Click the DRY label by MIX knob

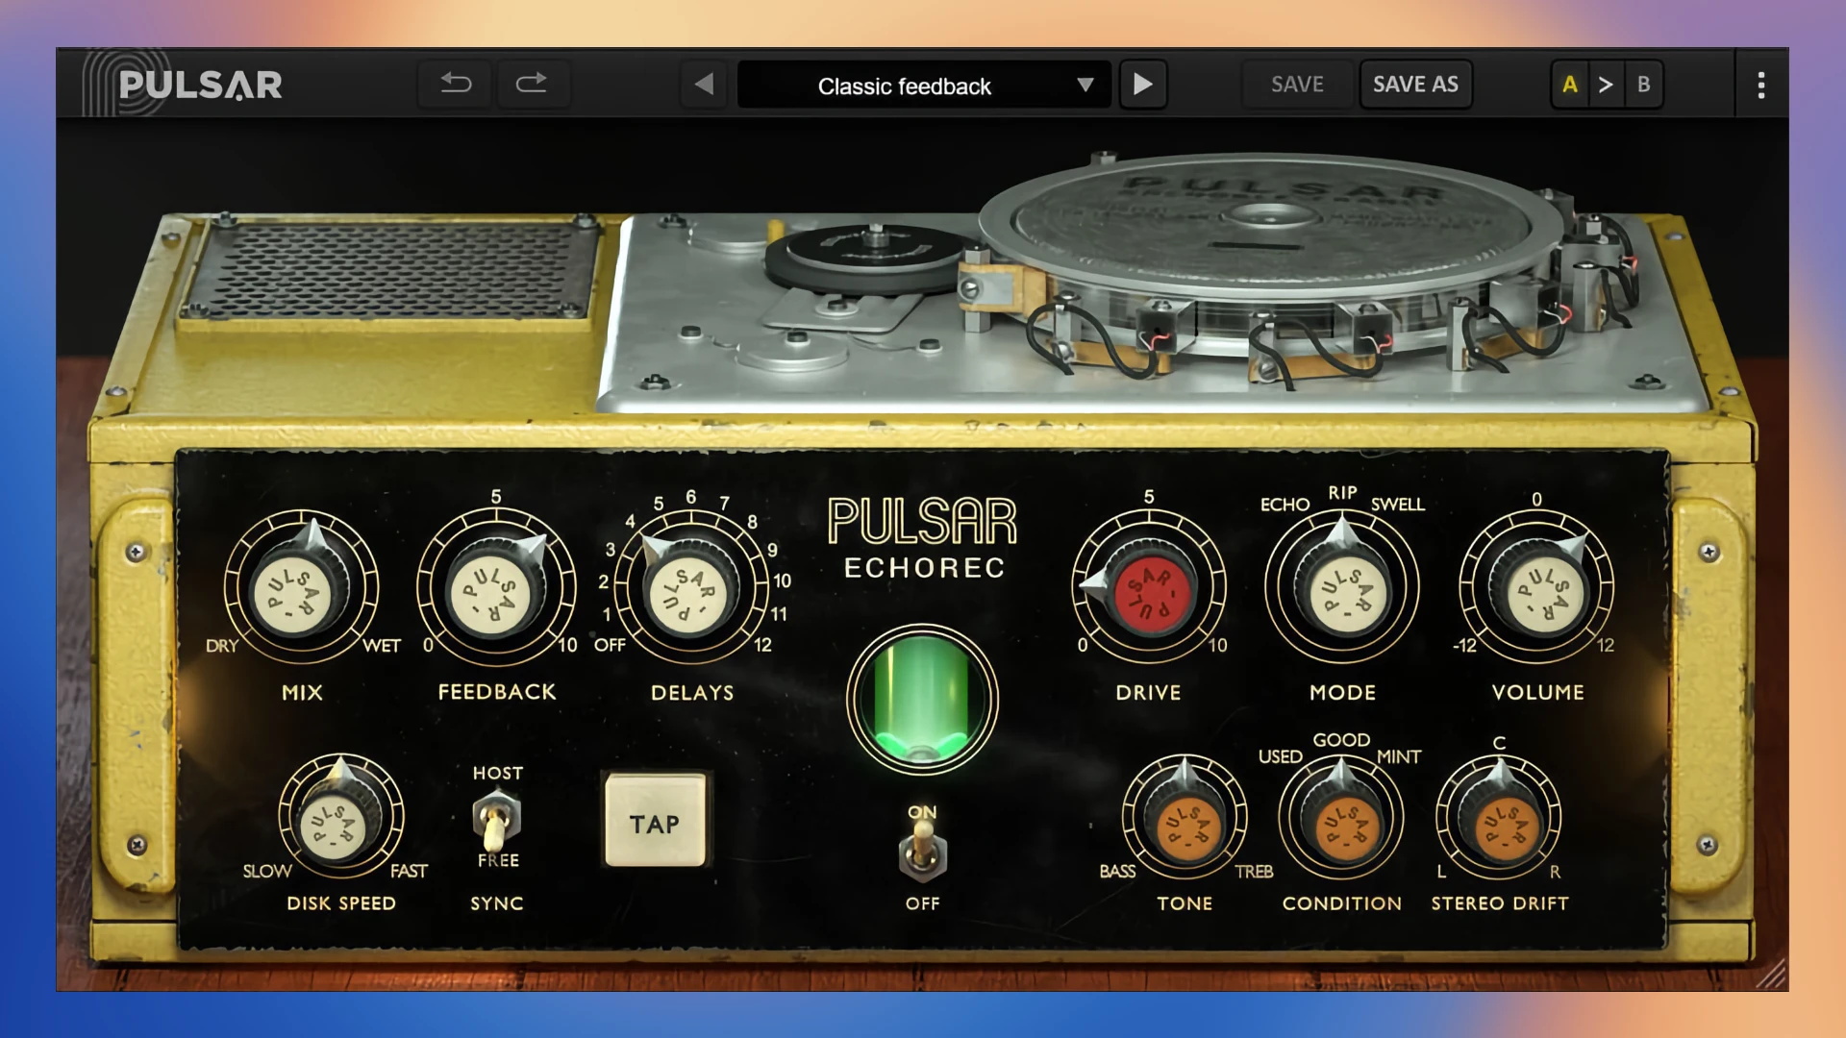[x=221, y=646]
